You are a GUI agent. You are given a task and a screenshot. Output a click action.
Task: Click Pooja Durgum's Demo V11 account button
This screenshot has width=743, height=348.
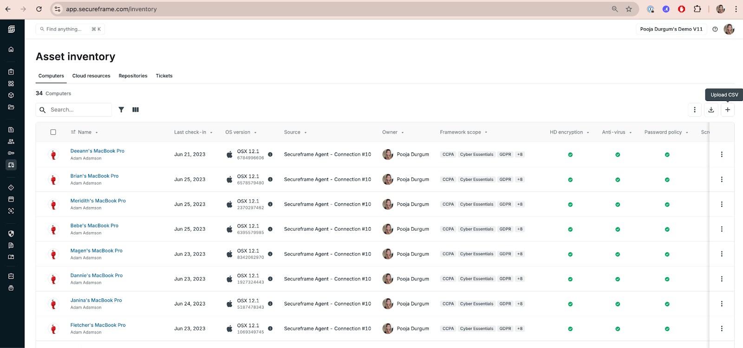point(671,29)
